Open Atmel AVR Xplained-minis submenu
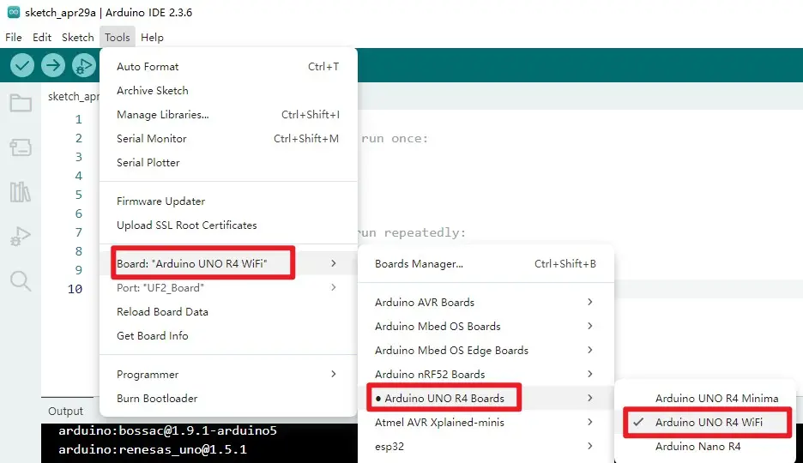Image resolution: width=803 pixels, height=463 pixels. click(486, 423)
